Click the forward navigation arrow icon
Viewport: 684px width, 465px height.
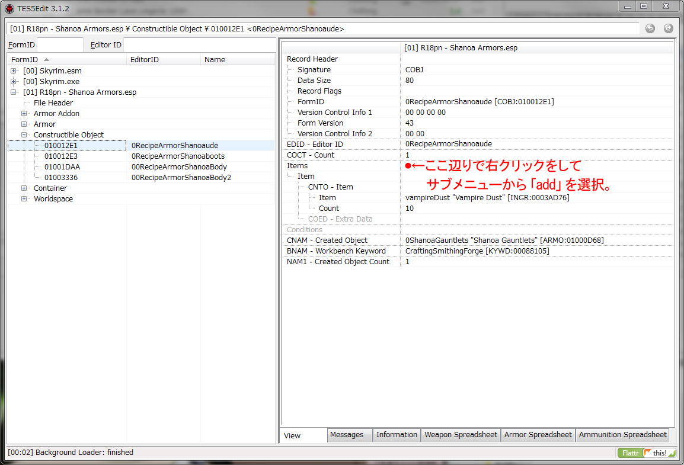pyautogui.click(x=669, y=28)
